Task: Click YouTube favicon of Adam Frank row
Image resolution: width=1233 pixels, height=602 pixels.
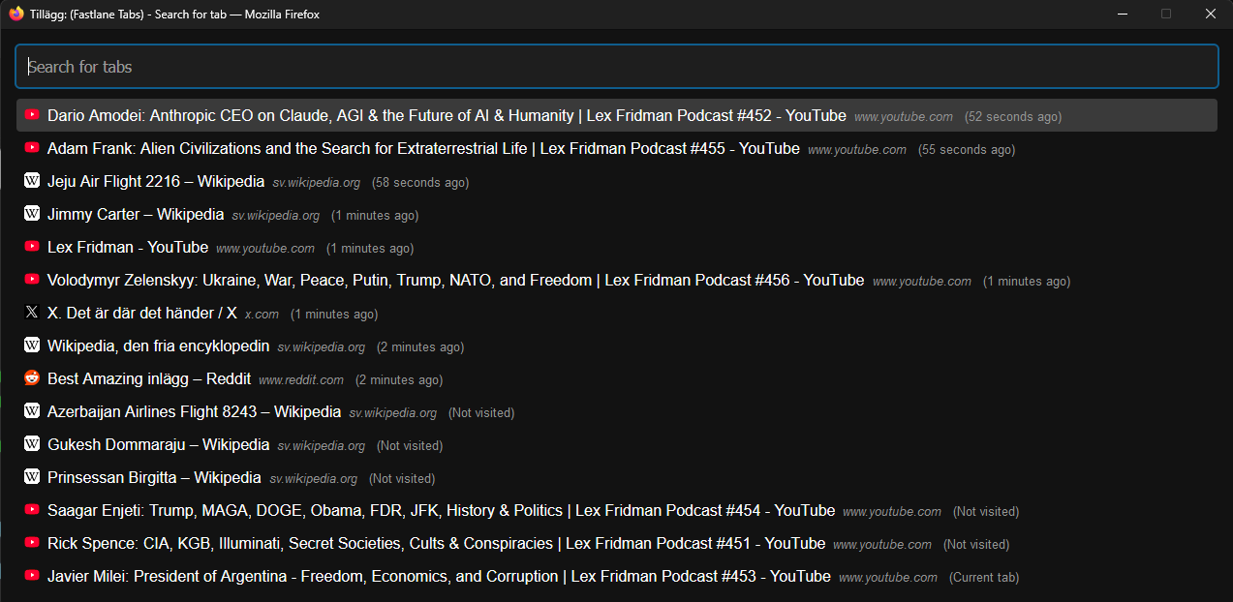Action: coord(32,148)
